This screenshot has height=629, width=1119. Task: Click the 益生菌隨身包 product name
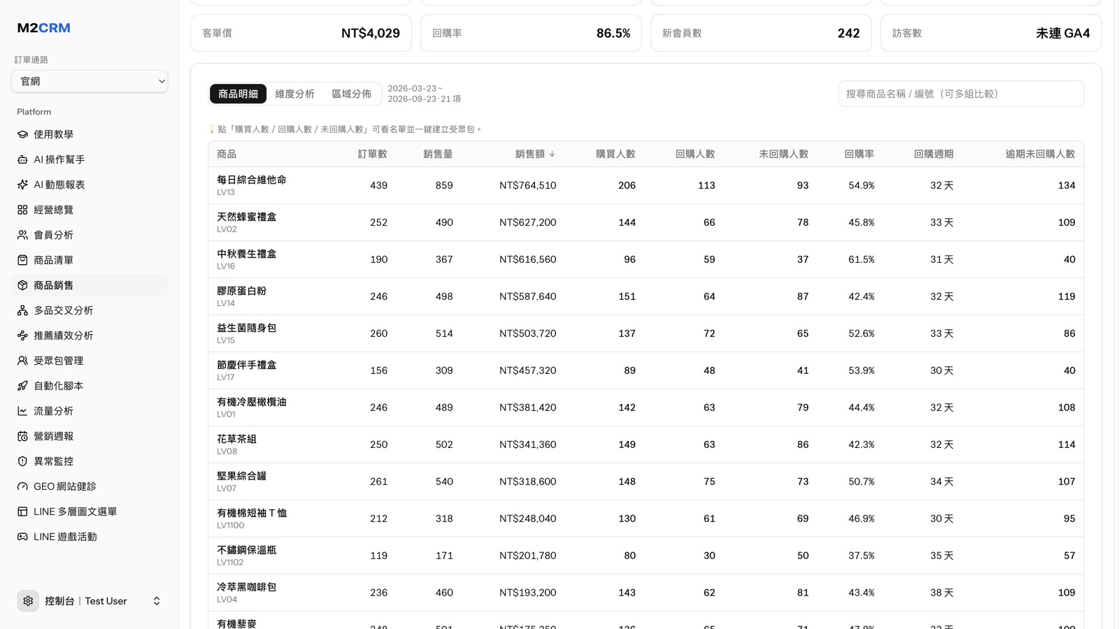(x=246, y=328)
